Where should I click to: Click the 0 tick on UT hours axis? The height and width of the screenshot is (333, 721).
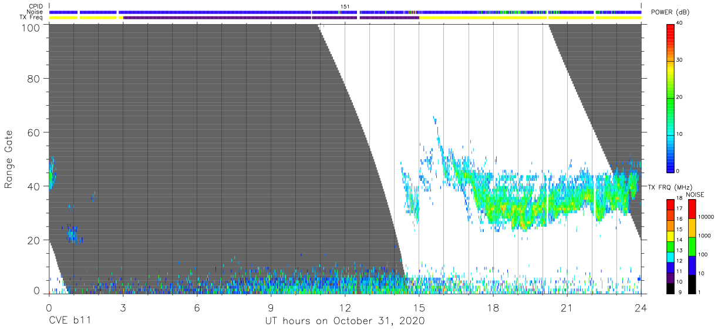coord(49,307)
